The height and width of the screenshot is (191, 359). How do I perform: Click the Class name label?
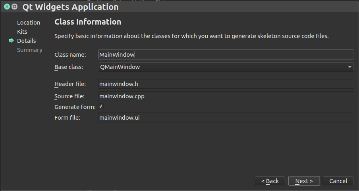pos(70,55)
